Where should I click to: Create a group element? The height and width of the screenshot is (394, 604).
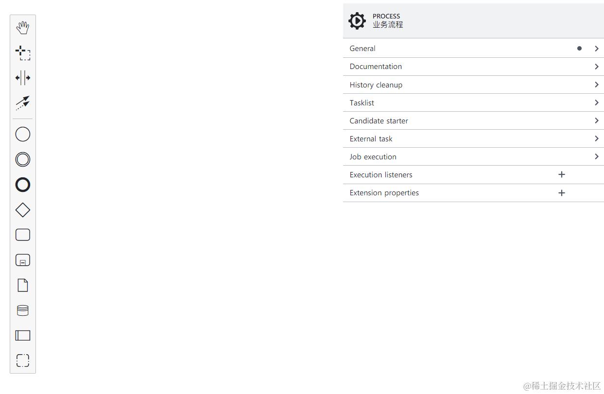[x=23, y=360]
